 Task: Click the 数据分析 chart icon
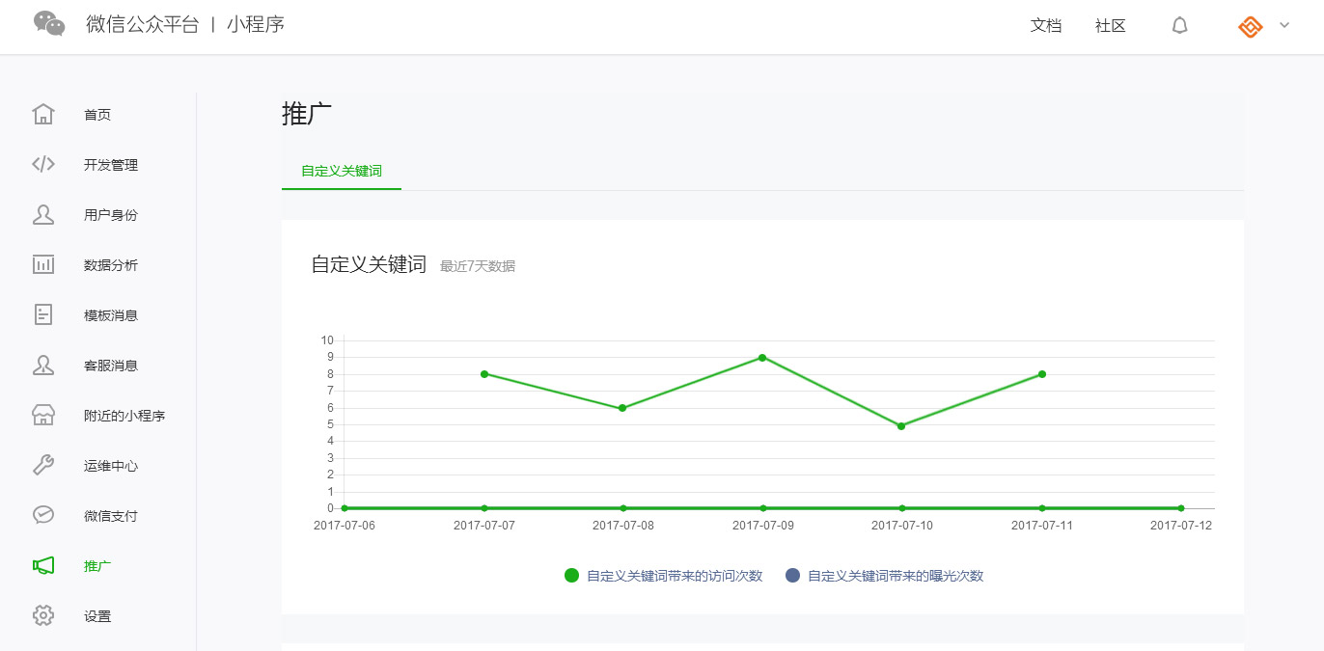(43, 265)
